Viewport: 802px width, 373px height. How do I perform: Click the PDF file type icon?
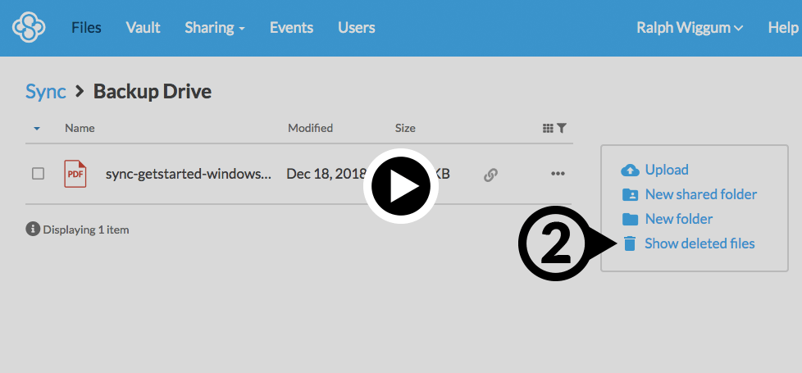click(75, 174)
